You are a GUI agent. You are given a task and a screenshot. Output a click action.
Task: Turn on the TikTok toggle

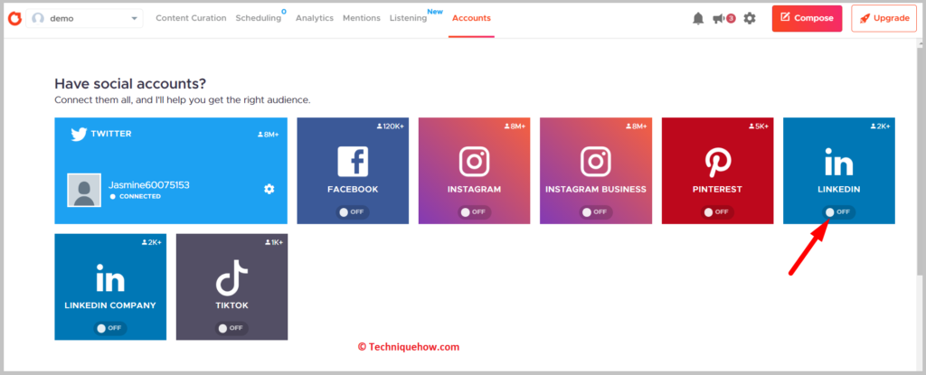pos(231,328)
